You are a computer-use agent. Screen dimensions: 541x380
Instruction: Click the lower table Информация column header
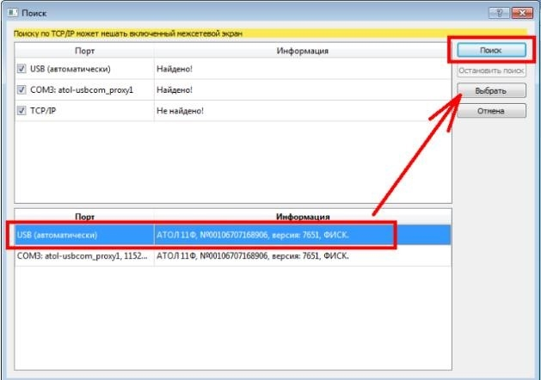[303, 217]
